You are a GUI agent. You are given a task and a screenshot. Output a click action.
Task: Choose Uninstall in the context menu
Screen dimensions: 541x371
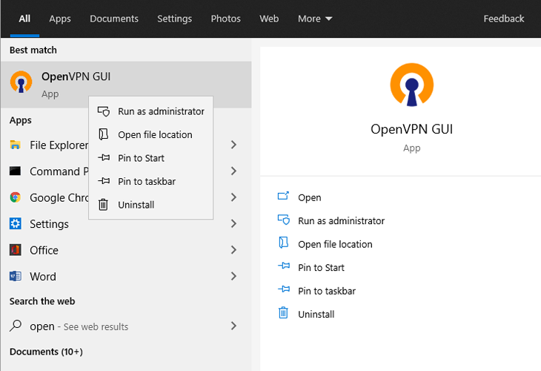click(150, 205)
